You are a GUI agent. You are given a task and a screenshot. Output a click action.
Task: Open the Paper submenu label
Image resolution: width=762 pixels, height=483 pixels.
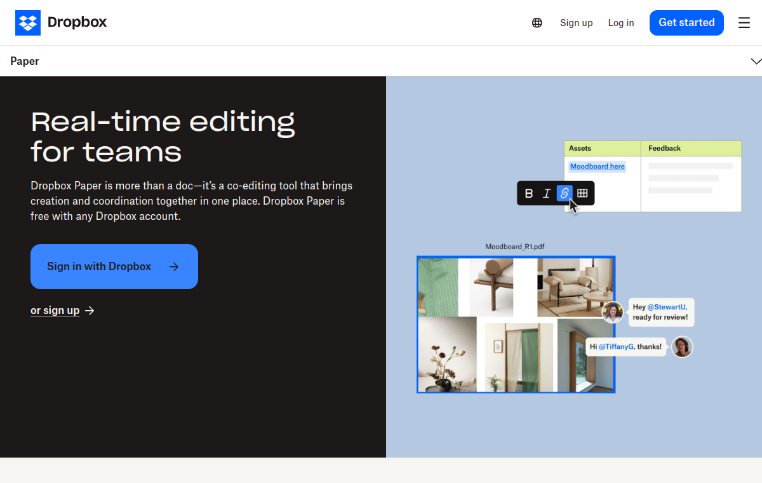25,61
